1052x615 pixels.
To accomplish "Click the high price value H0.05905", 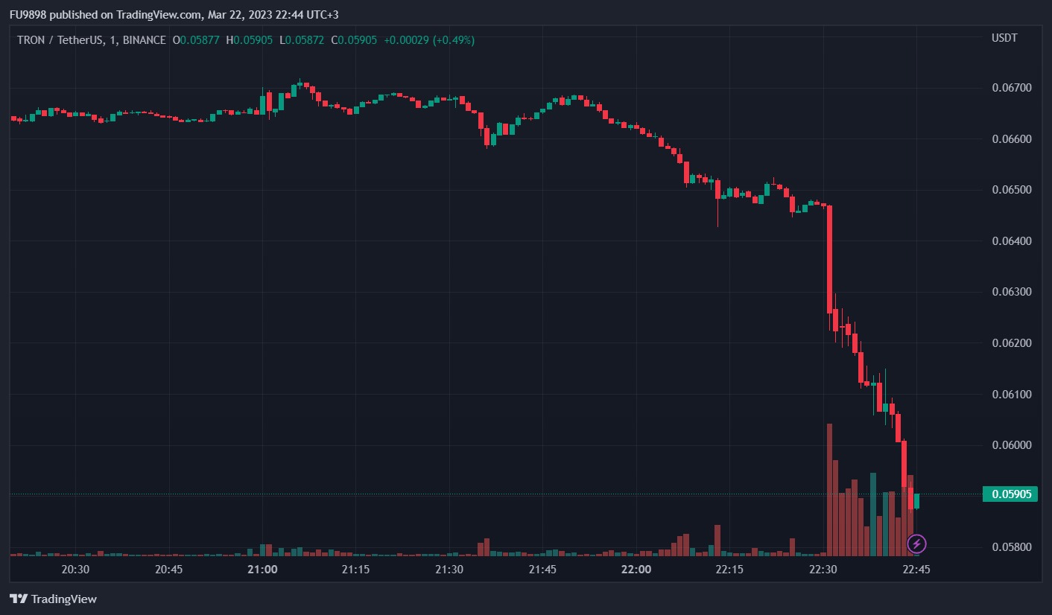I will click(249, 40).
